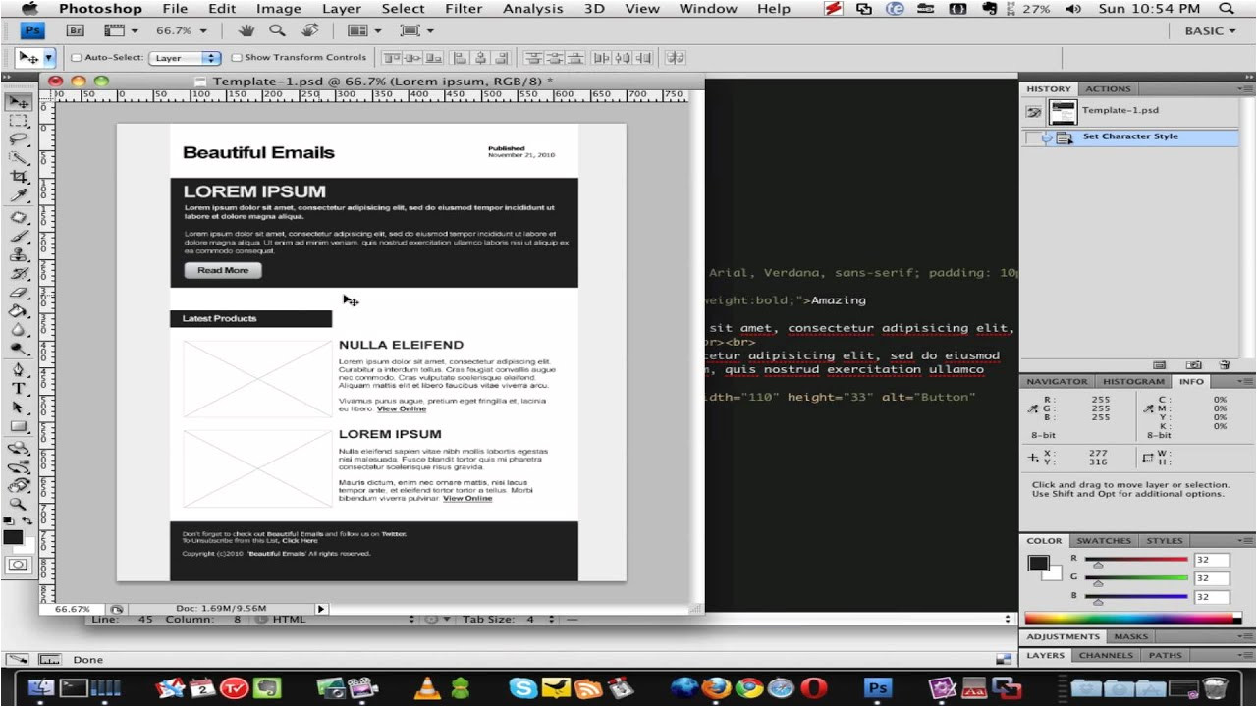This screenshot has height=707, width=1257.
Task: Choose the Pen tool in toolbox
Action: point(18,369)
